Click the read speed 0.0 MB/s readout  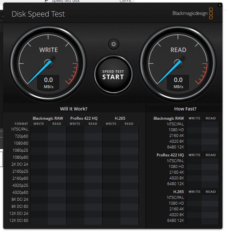(178, 83)
